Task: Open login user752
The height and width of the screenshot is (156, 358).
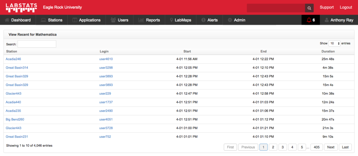Action: 105,136
